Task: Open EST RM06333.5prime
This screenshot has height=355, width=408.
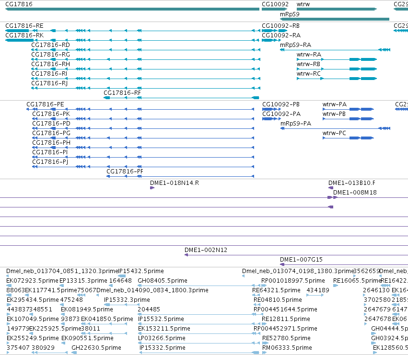Action: [287, 348]
